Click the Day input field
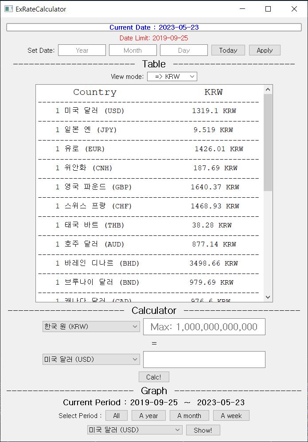 click(x=184, y=50)
